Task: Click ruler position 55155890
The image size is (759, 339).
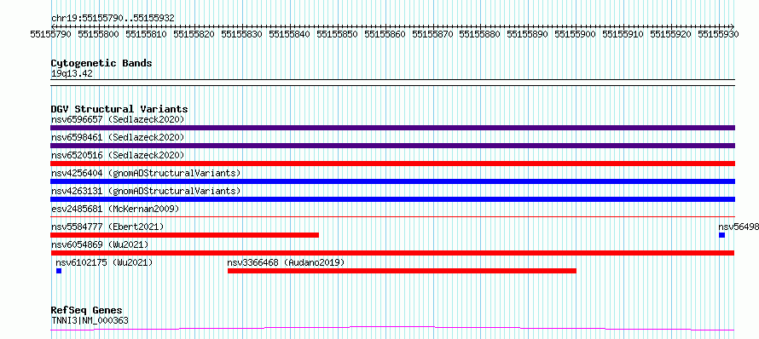Action: pyautogui.click(x=528, y=34)
